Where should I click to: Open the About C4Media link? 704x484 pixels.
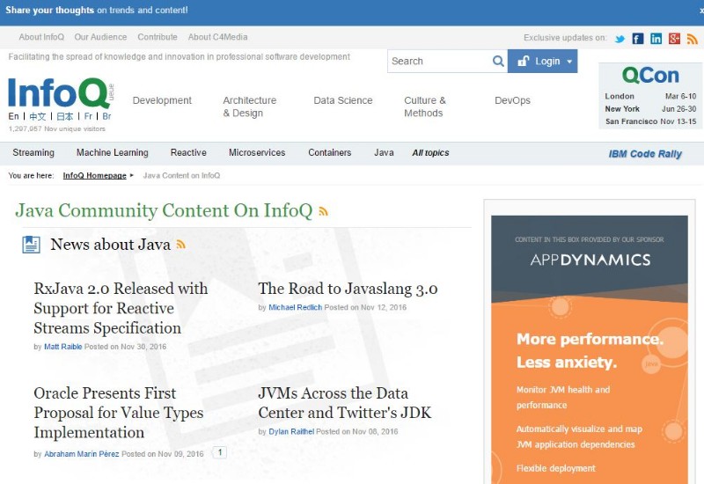217,37
